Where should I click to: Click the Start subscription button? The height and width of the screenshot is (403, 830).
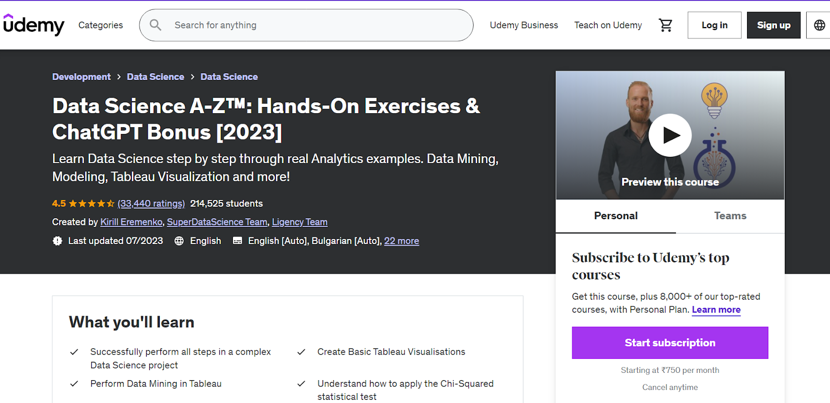click(670, 343)
